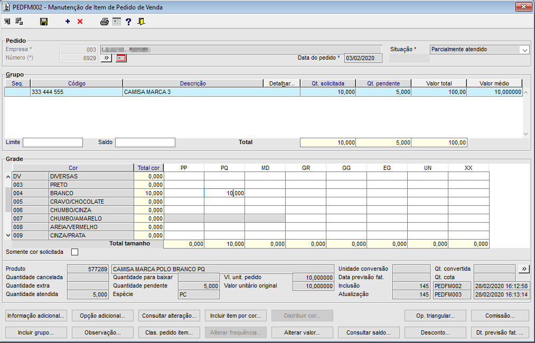Open the help question mark icon
Viewport: 535px width, 343px height.
pyautogui.click(x=128, y=22)
